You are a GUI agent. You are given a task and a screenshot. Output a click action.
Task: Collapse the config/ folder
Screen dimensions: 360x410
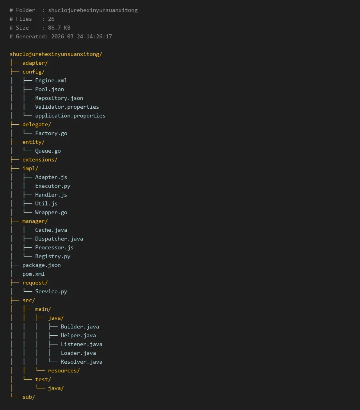click(34, 72)
